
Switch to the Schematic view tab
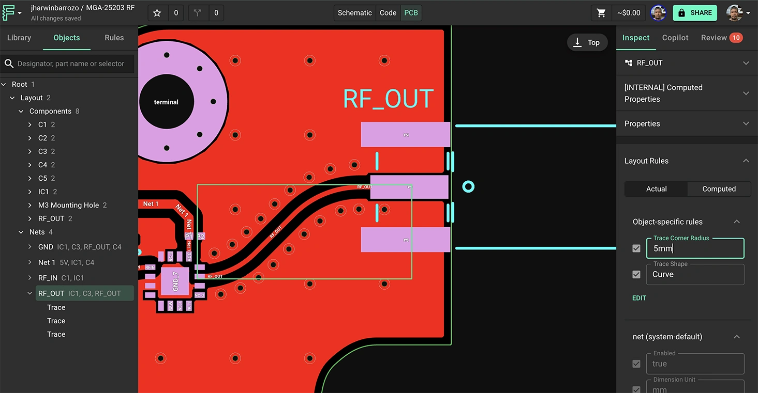[x=354, y=13]
